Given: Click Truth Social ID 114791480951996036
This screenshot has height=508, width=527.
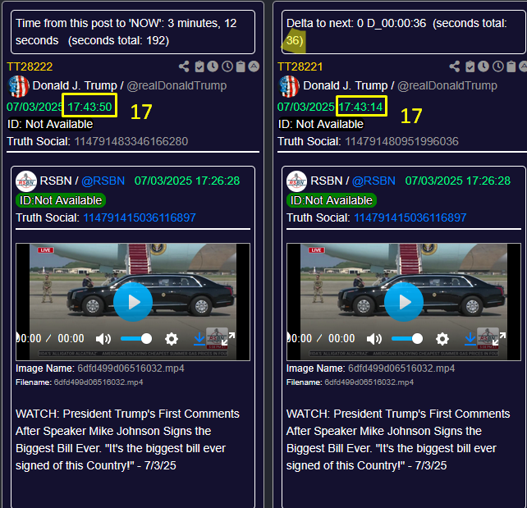Looking at the screenshot, I should click(x=401, y=141).
